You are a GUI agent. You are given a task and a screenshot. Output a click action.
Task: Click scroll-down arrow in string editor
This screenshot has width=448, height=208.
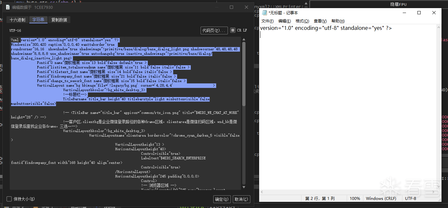pos(244,187)
